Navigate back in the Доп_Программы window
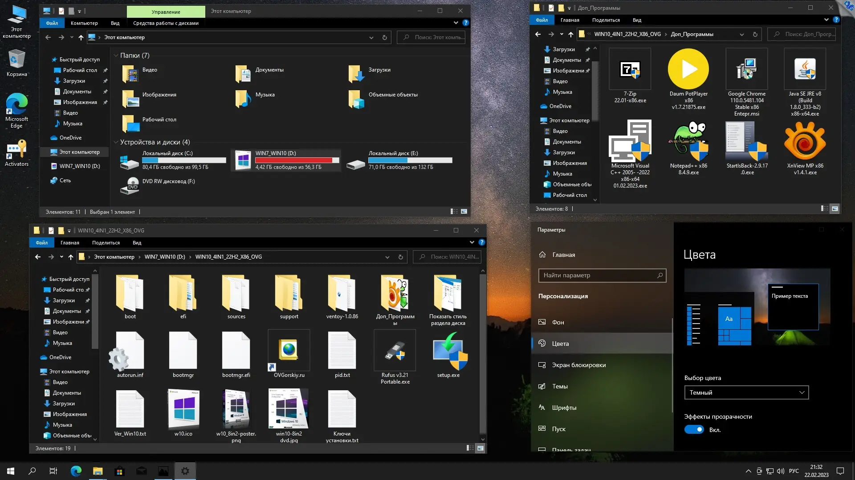 tap(538, 34)
